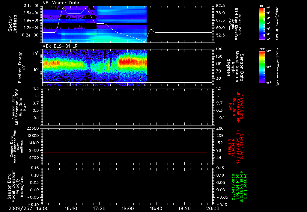307x212 pixels.
Task: Click the 260 telemetry tick label
Action: (x=220, y=128)
